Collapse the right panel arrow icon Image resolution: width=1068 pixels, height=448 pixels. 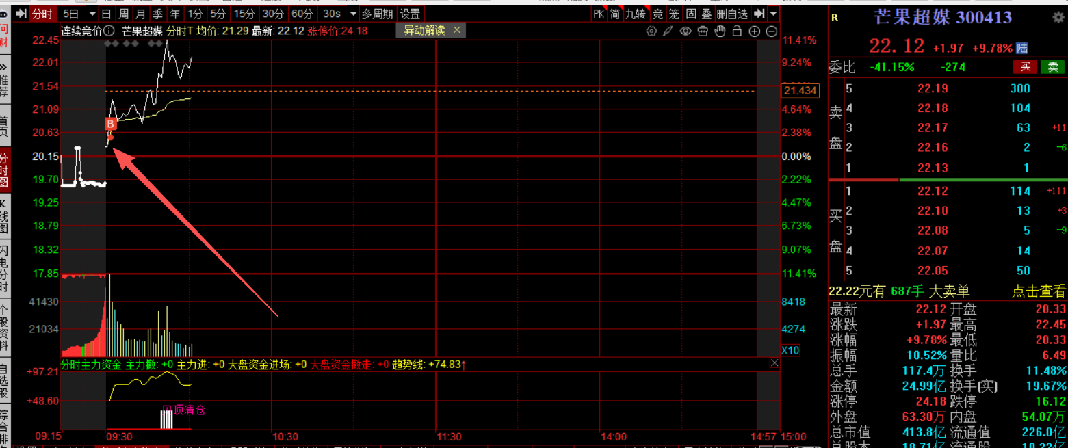759,14
